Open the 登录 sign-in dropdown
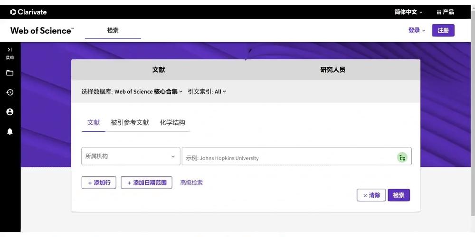Viewport: 475px width, 237px height. click(x=417, y=30)
